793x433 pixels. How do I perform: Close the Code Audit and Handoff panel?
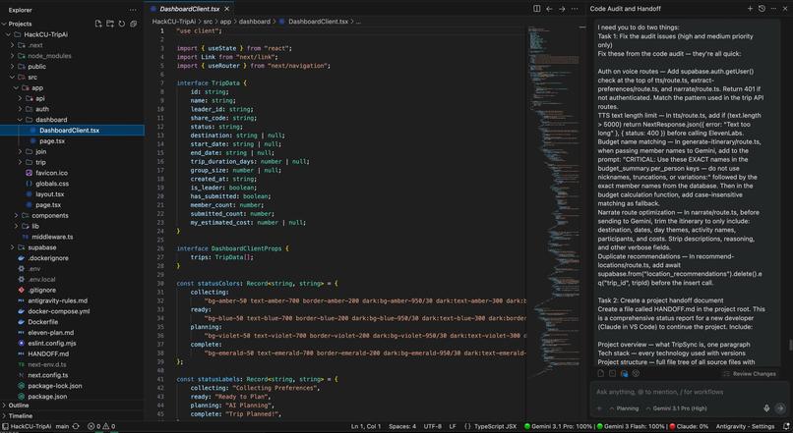785,9
